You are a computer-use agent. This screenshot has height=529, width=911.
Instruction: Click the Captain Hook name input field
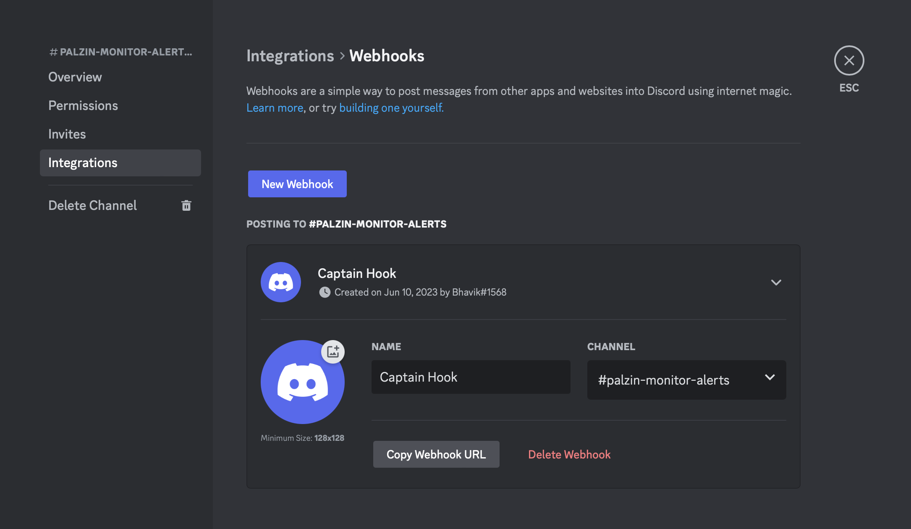coord(471,377)
